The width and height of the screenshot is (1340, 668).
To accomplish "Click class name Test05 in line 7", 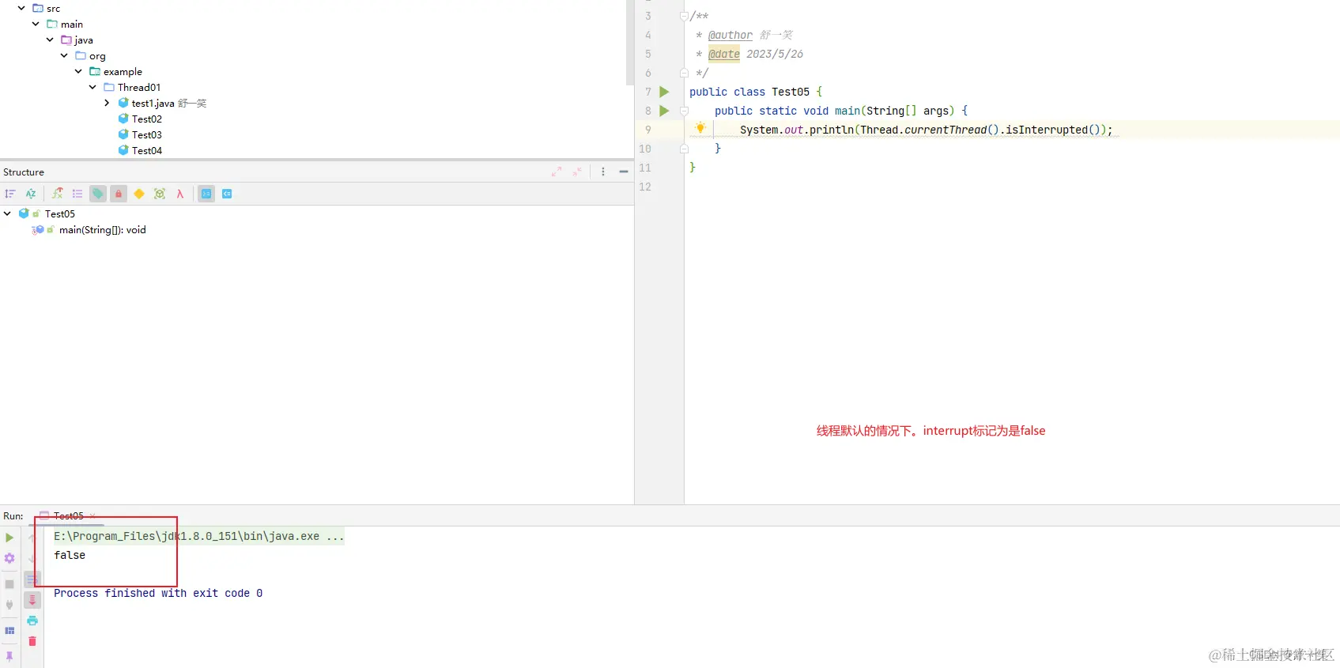I will (x=791, y=92).
